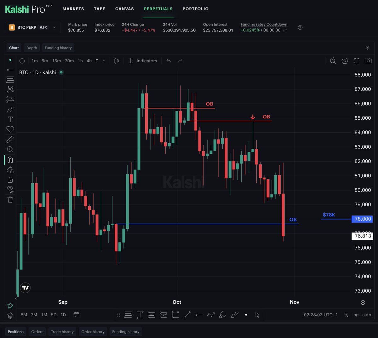Screen dimensions: 378x338
Task: Select the D daily timeframe
Action: [97, 61]
